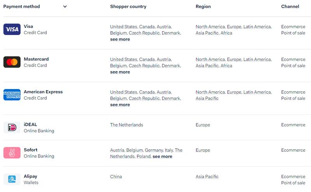Click the Mastercard logo icon
The width and height of the screenshot is (311, 192).
point(12,62)
